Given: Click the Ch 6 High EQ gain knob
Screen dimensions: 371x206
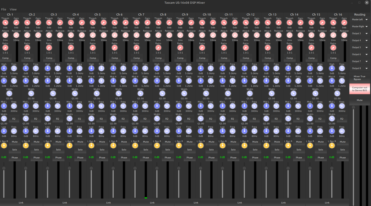Looking at the screenshot, I should point(113,68).
